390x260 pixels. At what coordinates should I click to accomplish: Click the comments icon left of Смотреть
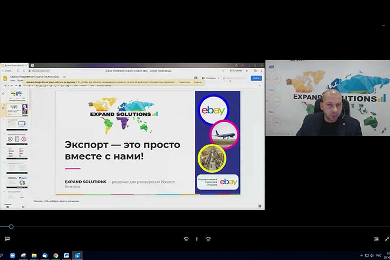pyautogui.click(x=196, y=78)
